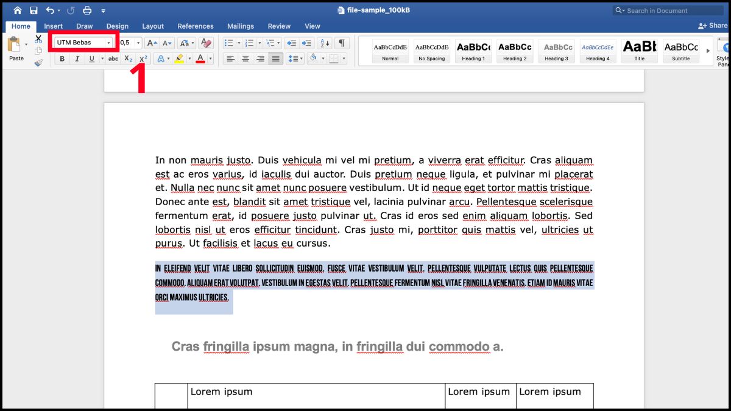This screenshot has width=731, height=411.
Task: Click the Bullets list icon
Action: tap(228, 43)
